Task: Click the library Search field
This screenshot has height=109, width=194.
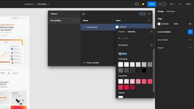Action: pos(135,38)
